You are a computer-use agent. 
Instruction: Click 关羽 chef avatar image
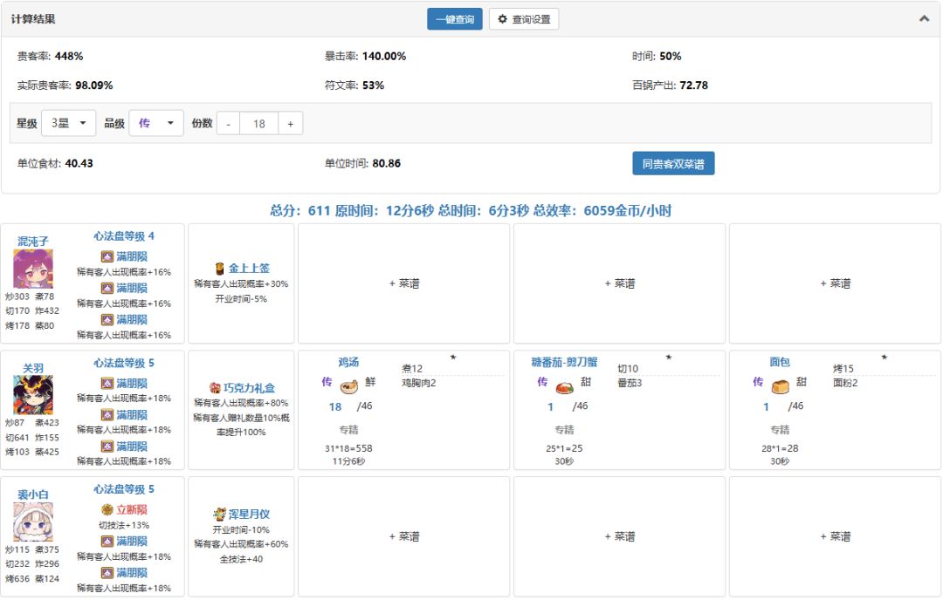(x=33, y=395)
